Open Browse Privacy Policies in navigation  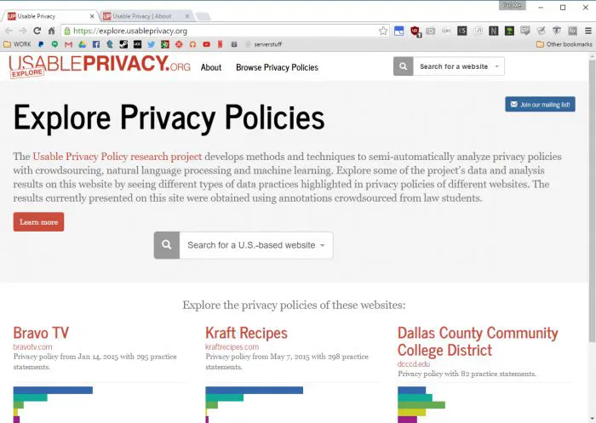pyautogui.click(x=277, y=67)
